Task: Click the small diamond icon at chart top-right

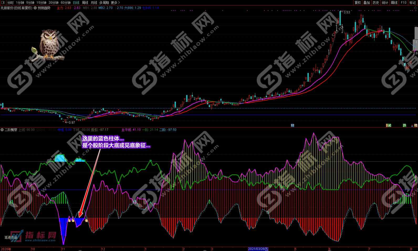Action: point(415,8)
